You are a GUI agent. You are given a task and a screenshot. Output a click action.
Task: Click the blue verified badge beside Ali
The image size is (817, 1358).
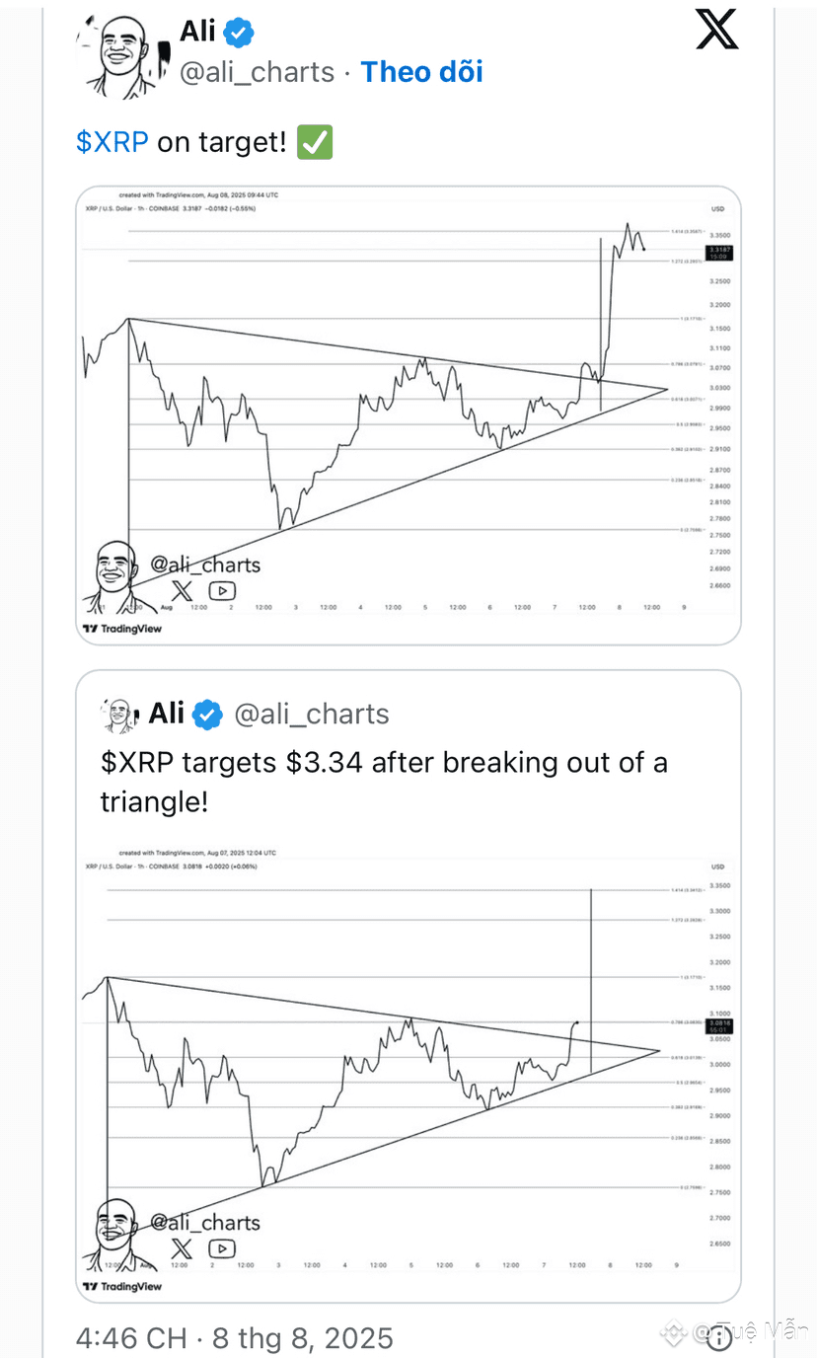tap(239, 32)
